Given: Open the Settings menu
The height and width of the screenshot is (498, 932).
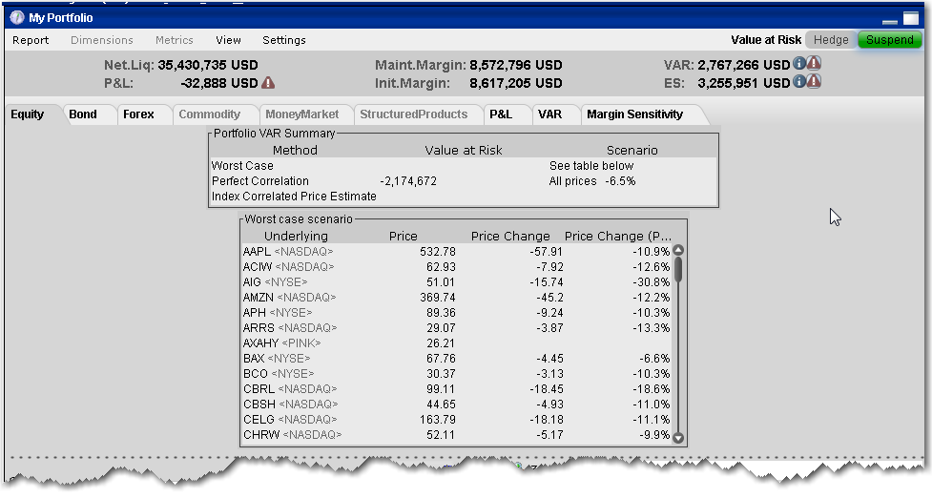Looking at the screenshot, I should 284,40.
